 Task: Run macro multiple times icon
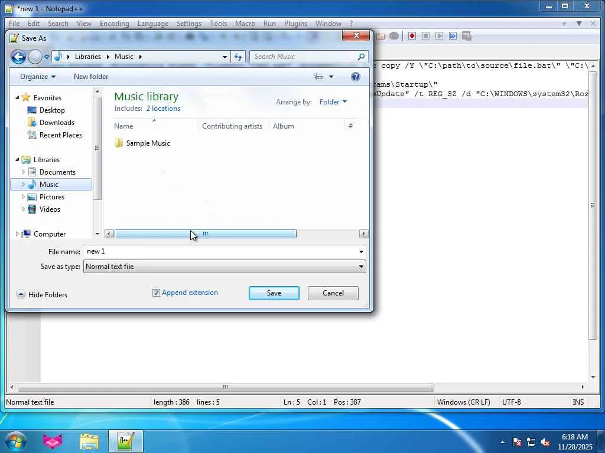point(453,36)
